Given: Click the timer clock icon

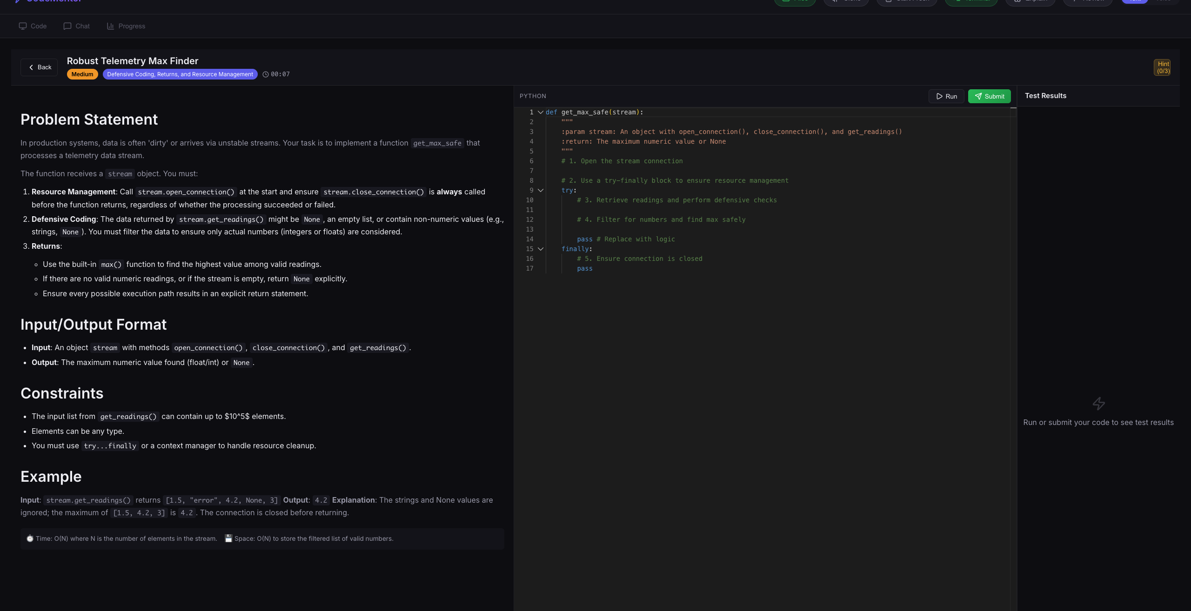Looking at the screenshot, I should point(266,74).
